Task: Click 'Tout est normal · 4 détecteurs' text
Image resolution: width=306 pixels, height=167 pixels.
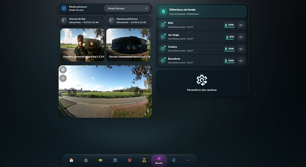Action: [184, 14]
